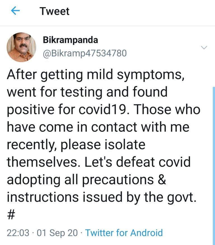Viewport: 215px width, 245px height.
Task: Click the display name Bikrampanda
Action: coord(70,40)
